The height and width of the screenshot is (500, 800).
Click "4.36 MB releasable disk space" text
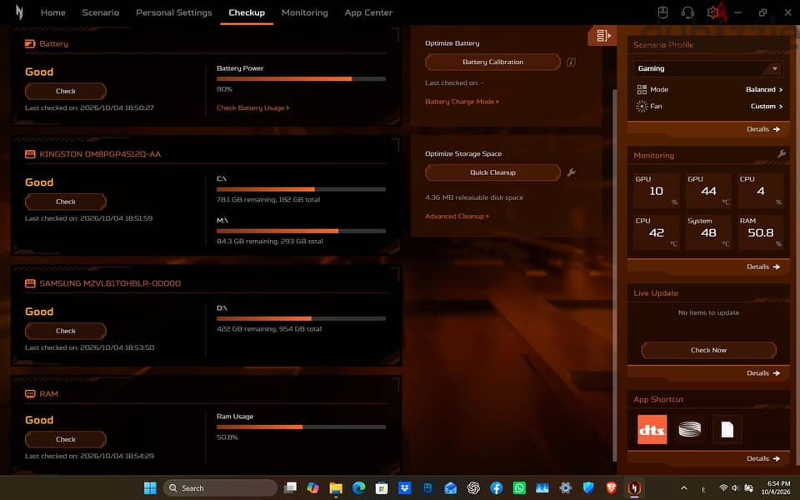point(474,197)
